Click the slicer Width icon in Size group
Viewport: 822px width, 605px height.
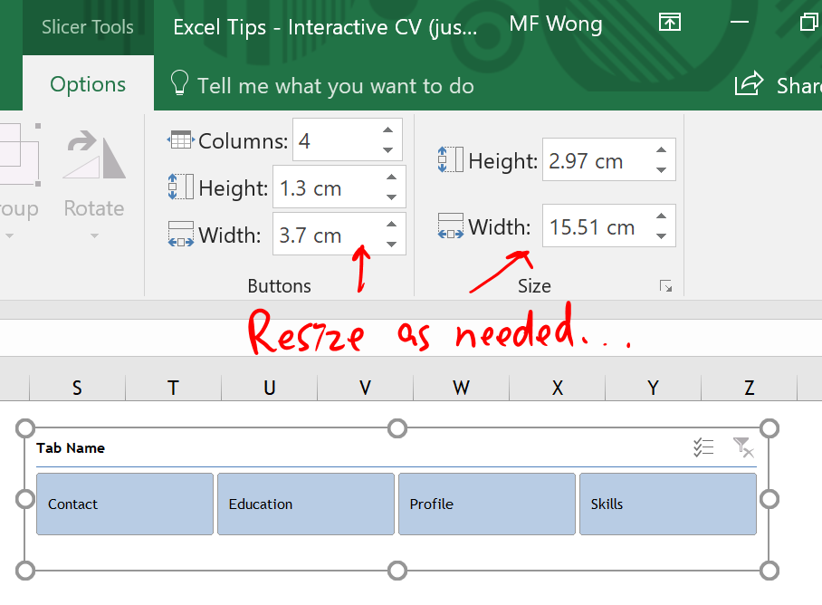coord(450,226)
